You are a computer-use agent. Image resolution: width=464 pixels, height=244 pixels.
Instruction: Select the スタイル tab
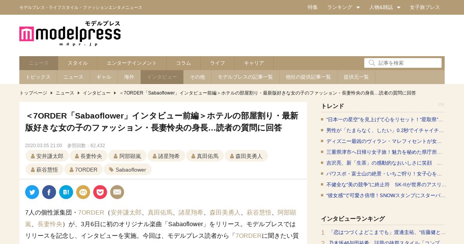(x=78, y=63)
